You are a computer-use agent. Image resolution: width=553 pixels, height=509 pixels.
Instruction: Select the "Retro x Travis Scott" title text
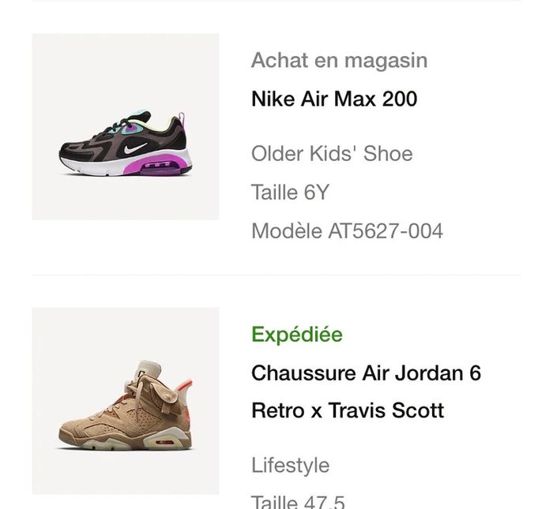(x=348, y=410)
